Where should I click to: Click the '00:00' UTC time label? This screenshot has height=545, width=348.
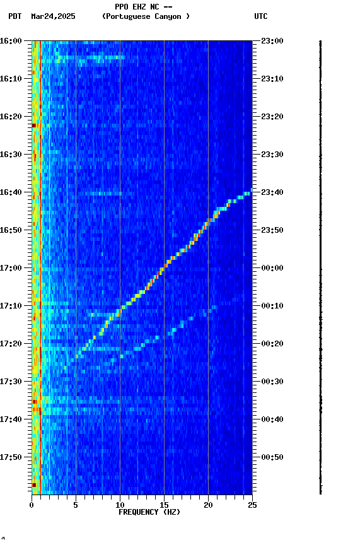[x=272, y=268]
